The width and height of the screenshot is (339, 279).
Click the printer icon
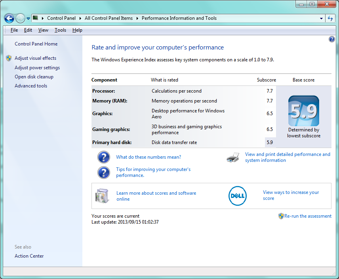[233, 158]
